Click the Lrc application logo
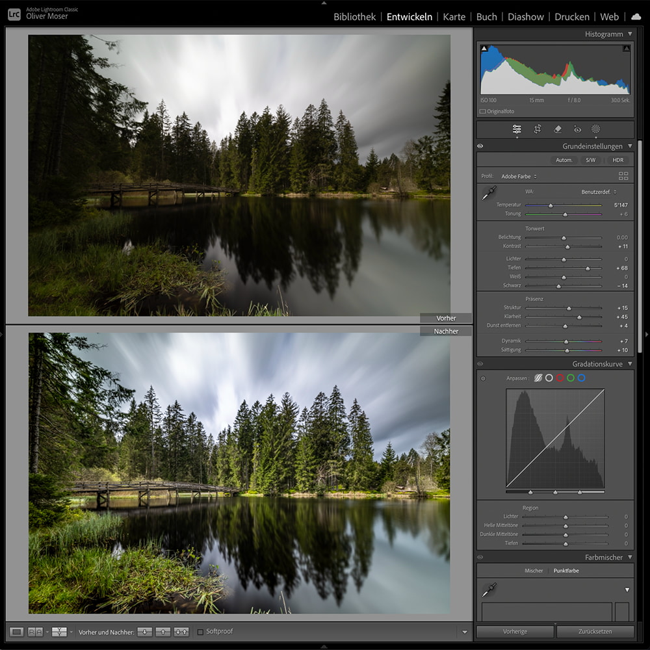650x650 pixels. tap(14, 14)
